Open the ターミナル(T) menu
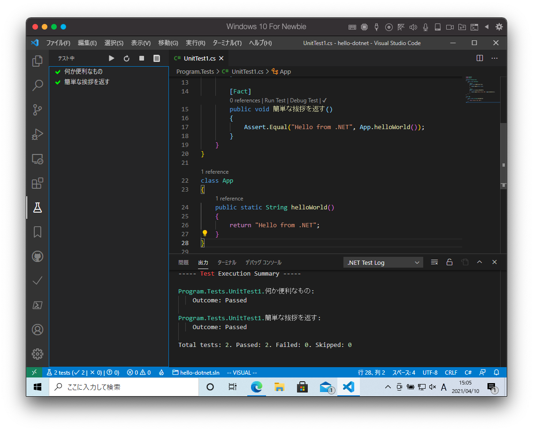Viewport: 533px width, 431px height. [x=227, y=43]
